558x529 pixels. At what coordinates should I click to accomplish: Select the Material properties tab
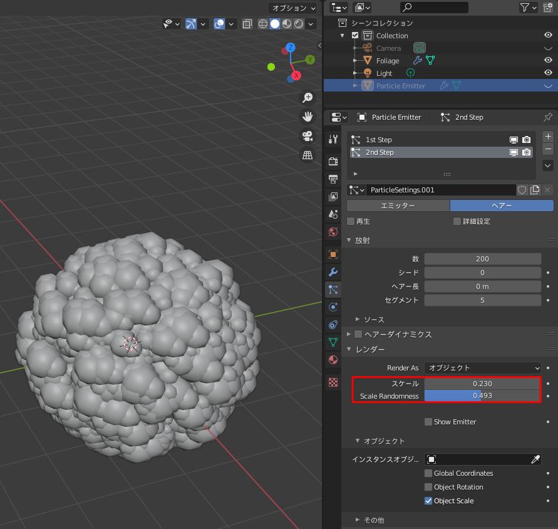pos(333,360)
